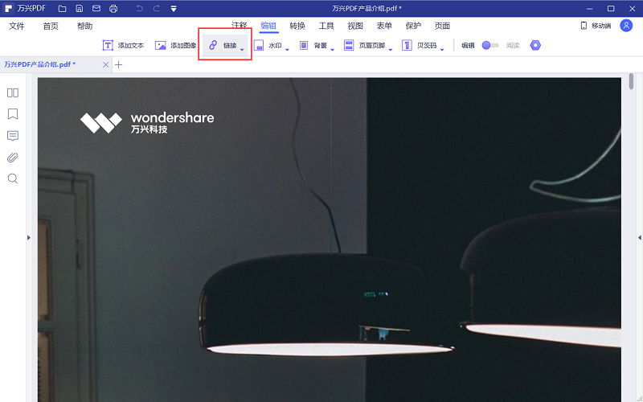Expand the Header & Footer (页眉页脚) dropdown

coord(391,50)
